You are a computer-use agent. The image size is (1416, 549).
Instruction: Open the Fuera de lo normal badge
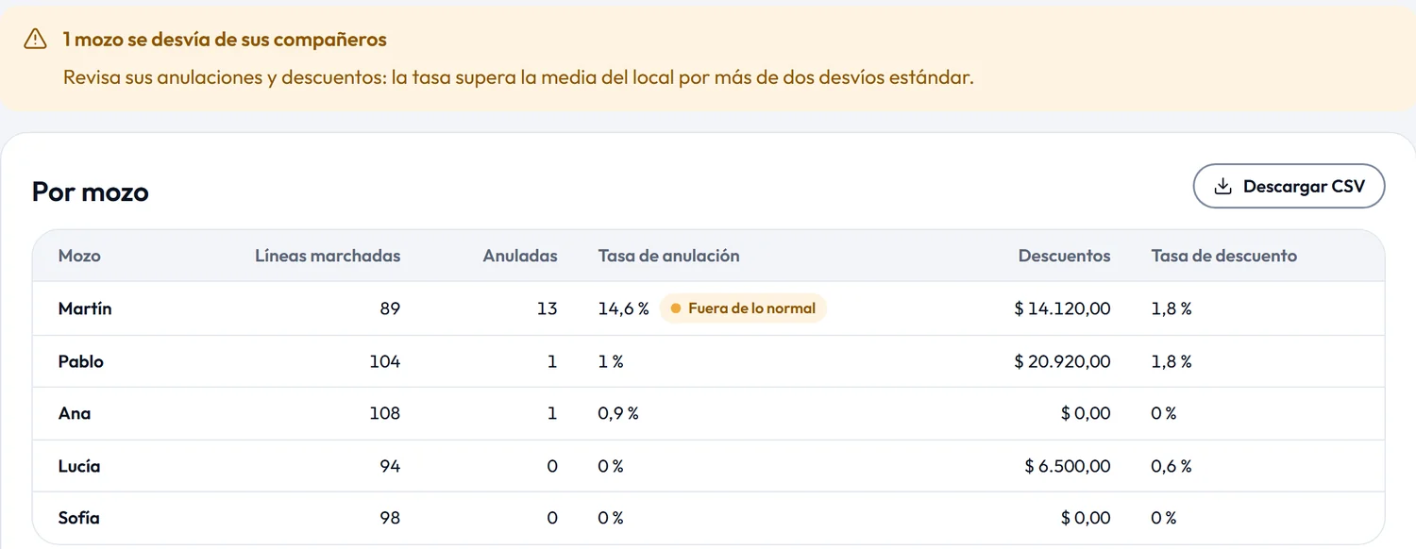742,308
